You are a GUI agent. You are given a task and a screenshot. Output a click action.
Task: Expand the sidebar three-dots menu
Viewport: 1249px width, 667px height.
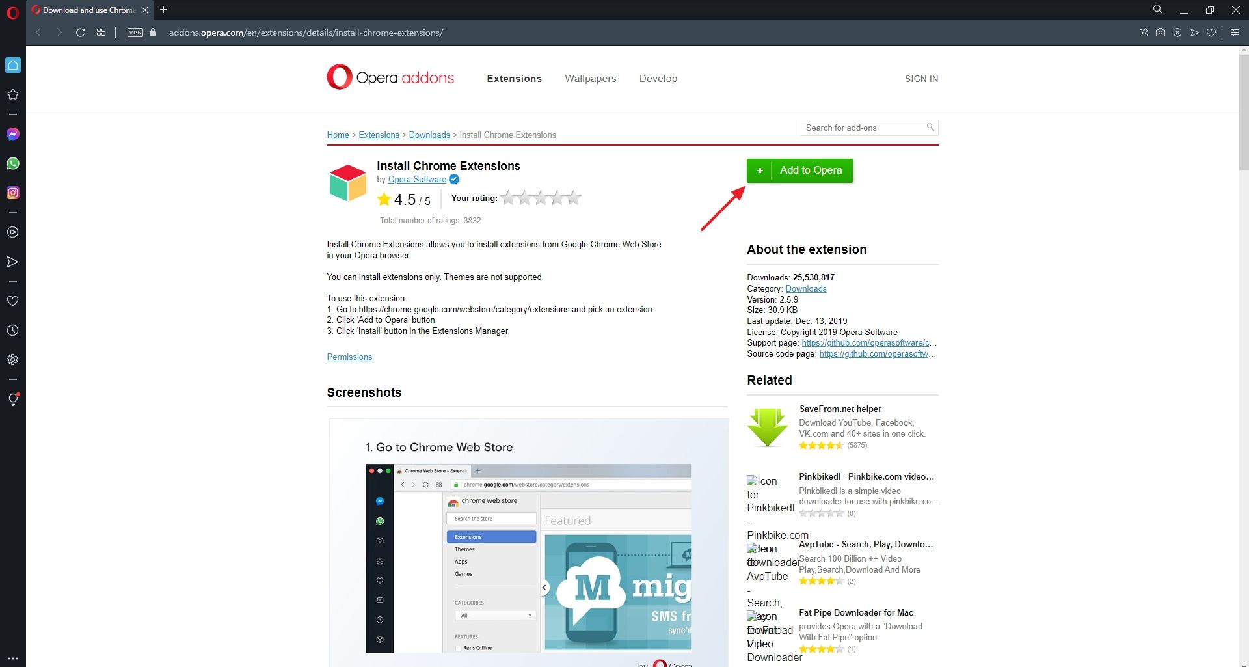point(13,659)
